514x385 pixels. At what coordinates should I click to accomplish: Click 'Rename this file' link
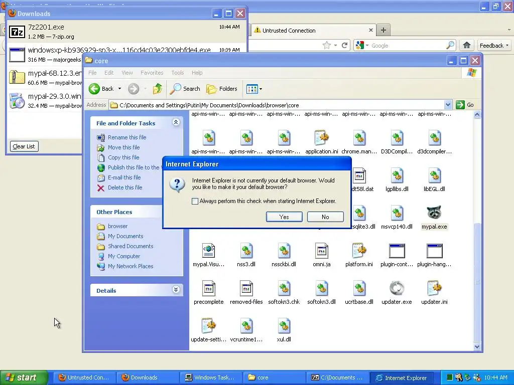[x=127, y=137]
